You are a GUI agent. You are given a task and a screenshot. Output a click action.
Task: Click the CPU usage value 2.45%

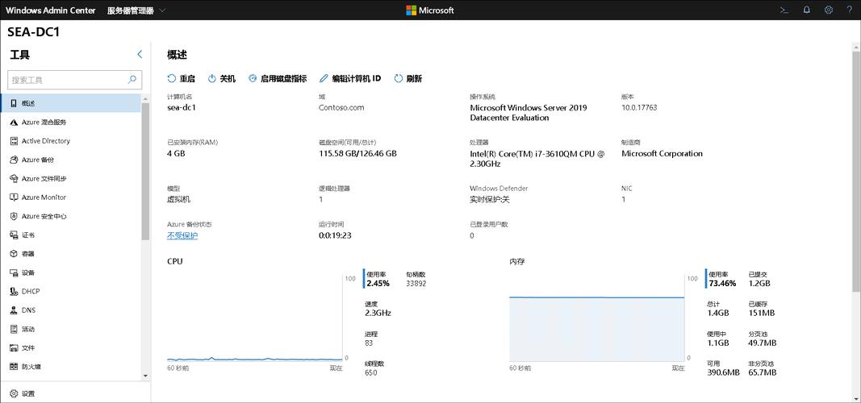pyautogui.click(x=378, y=284)
